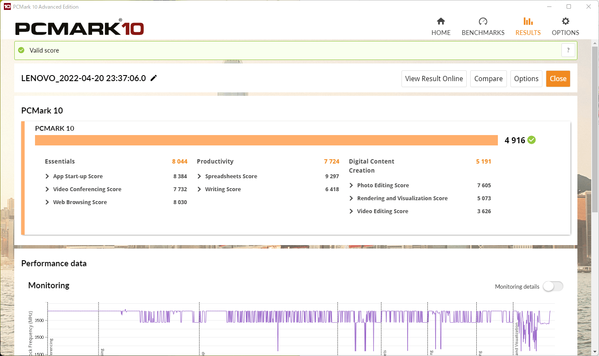599x356 pixels.
Task: Click the help question mark button
Action: tap(568, 50)
